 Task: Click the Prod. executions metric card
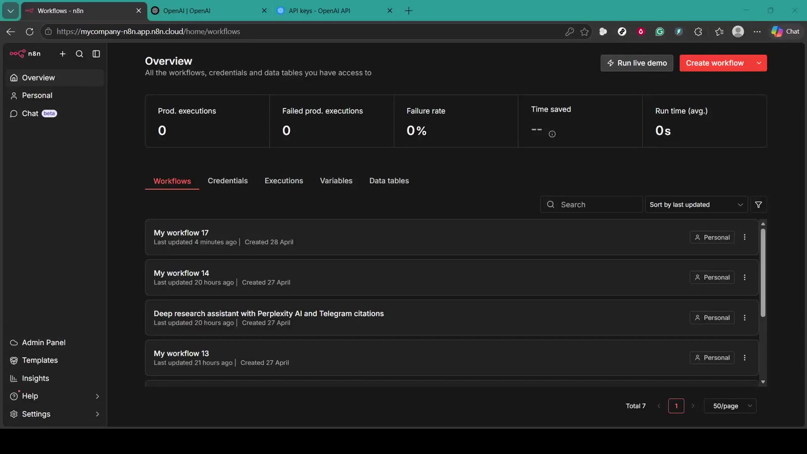(207, 121)
